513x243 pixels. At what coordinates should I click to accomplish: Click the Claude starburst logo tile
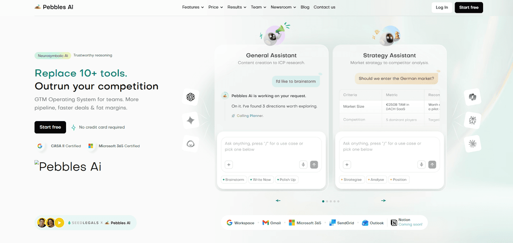[473, 144]
